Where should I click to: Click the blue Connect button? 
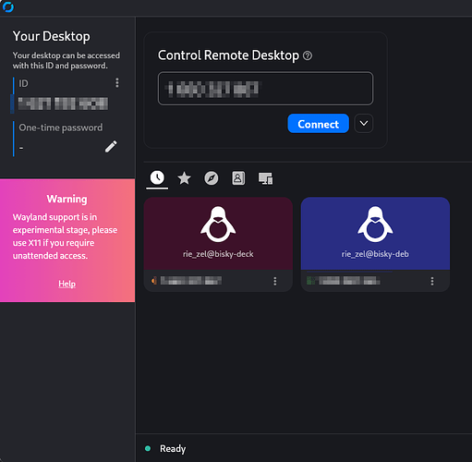[x=318, y=124]
